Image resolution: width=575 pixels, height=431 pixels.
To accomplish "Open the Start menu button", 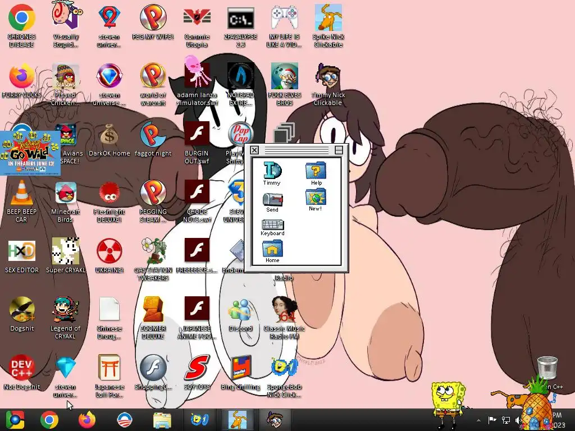I will [15, 420].
